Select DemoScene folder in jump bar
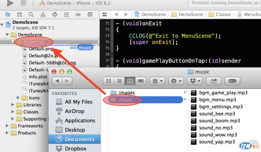This screenshot has width=261, height=152. click(x=187, y=14)
